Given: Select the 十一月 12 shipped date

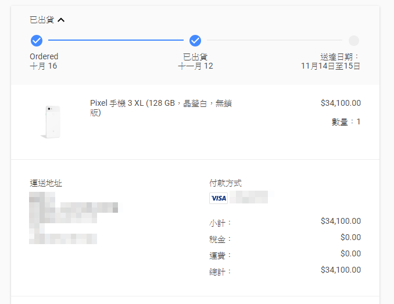Looking at the screenshot, I should click(195, 66).
